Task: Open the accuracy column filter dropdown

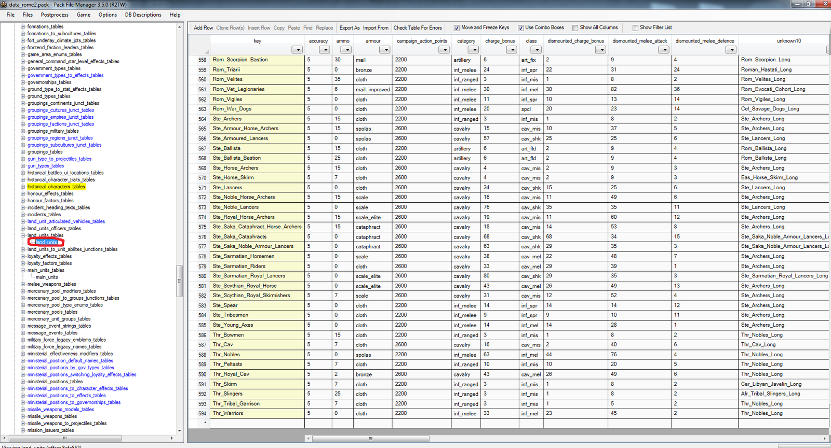Action: 325,50
